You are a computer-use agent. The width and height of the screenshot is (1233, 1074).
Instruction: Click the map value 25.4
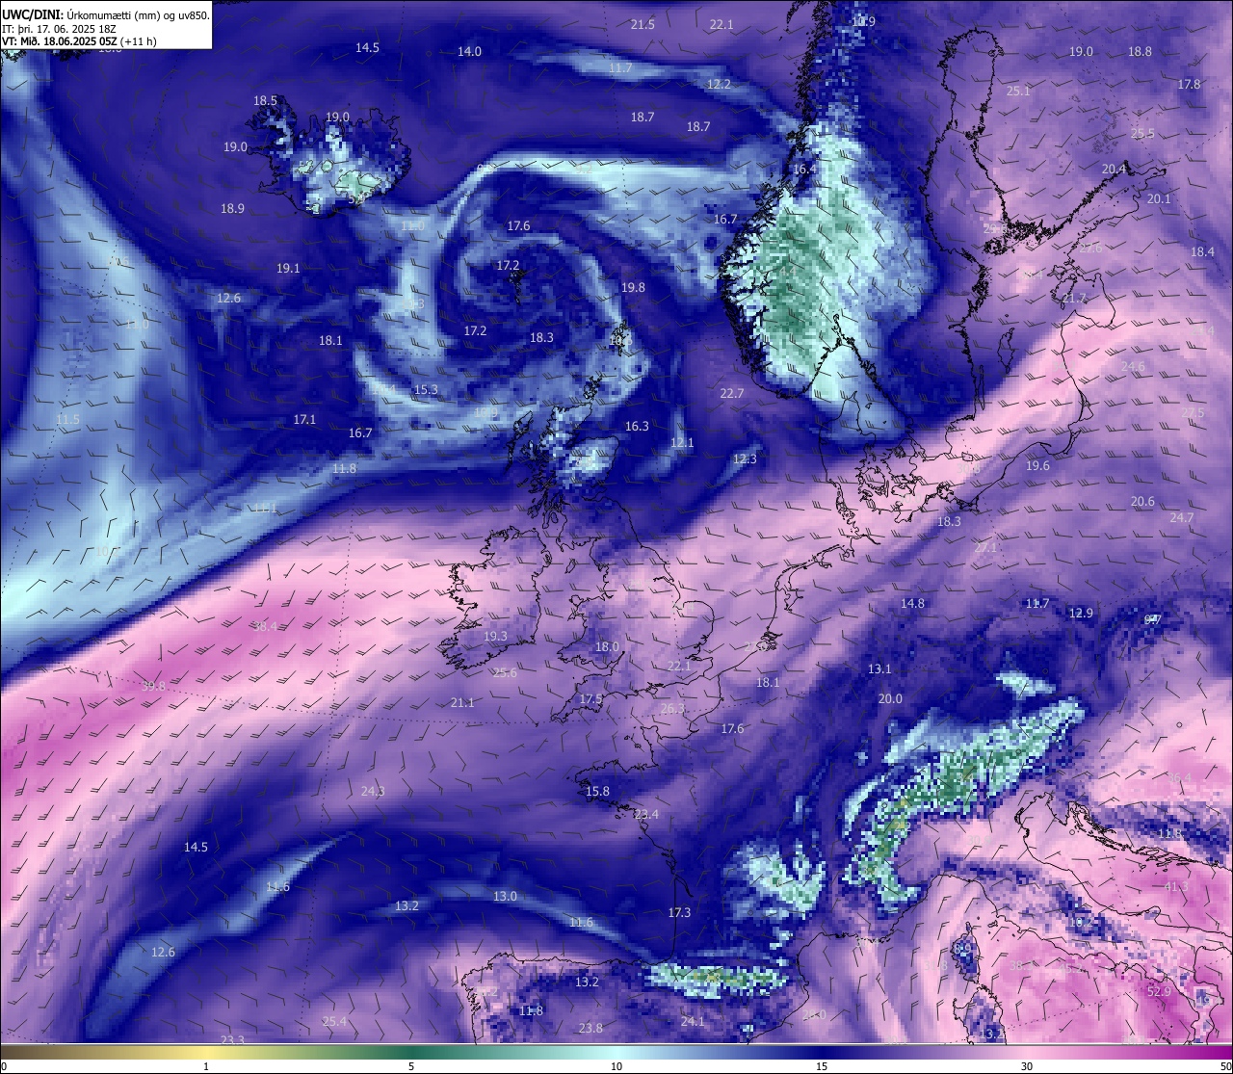click(x=334, y=1022)
